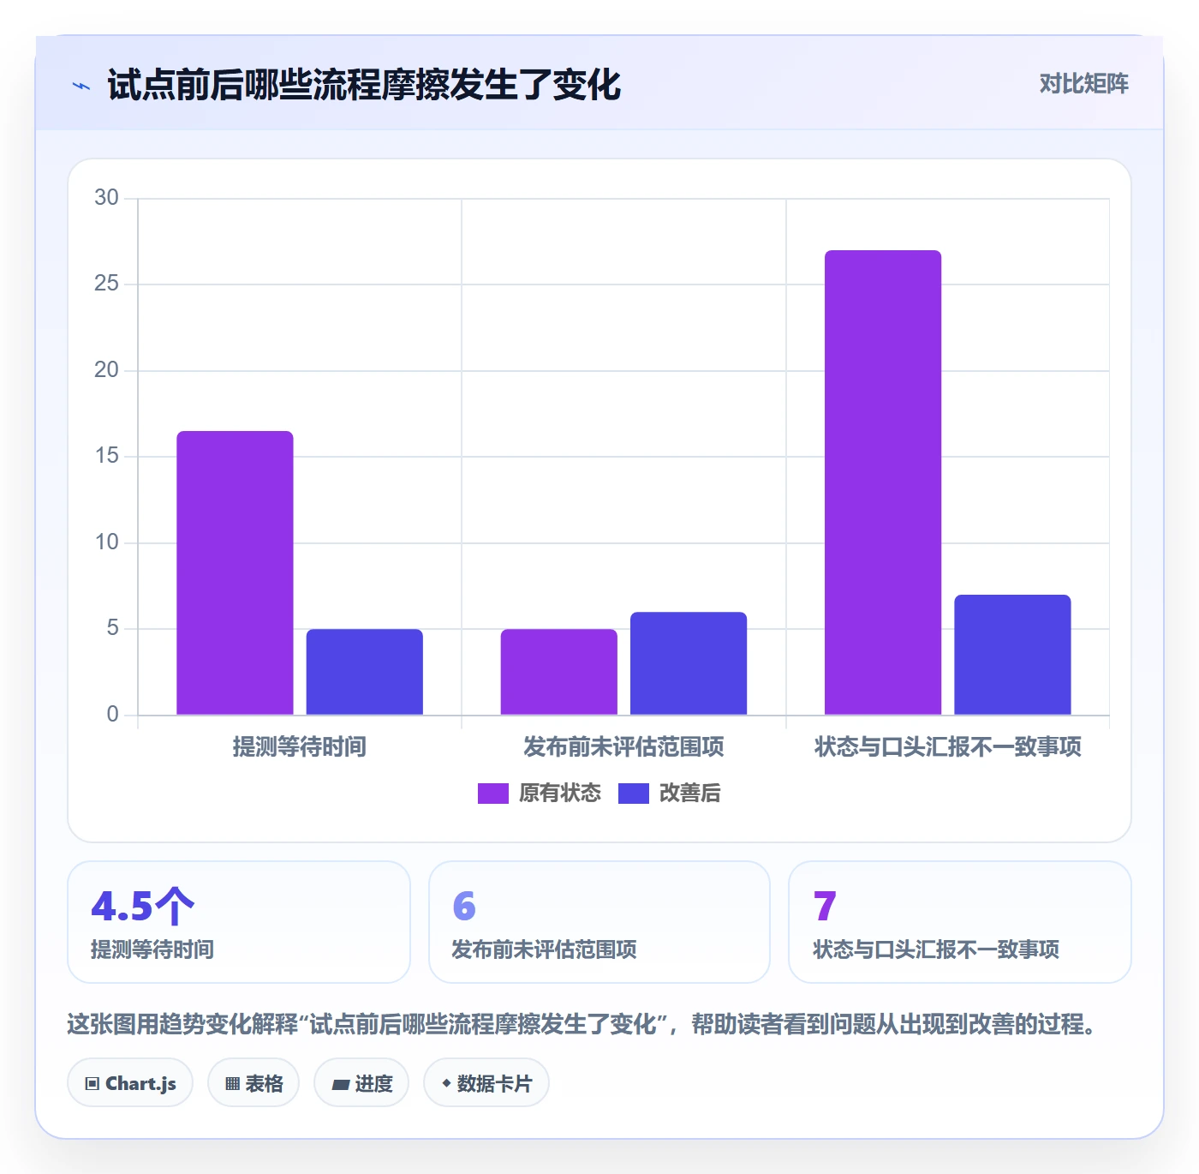The height and width of the screenshot is (1174, 1199).
Task: Open the 7 状态与口头汇报不一致事项 data card
Action: 960,922
